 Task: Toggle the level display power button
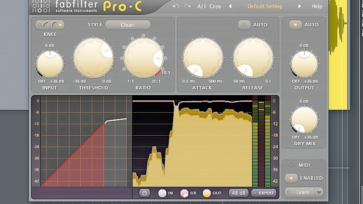145,193
